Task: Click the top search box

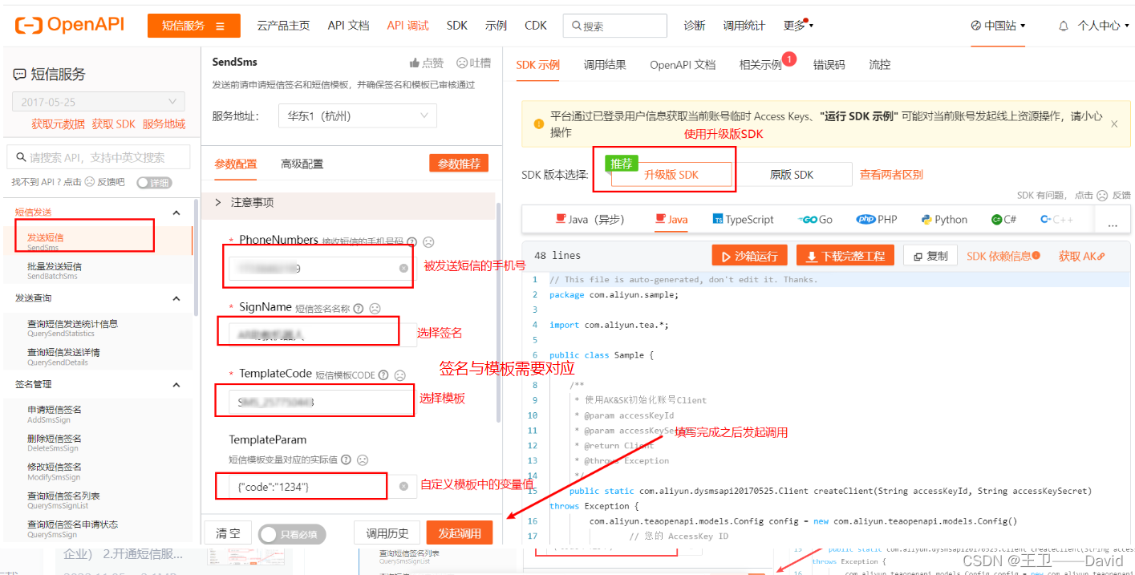Action: point(614,26)
